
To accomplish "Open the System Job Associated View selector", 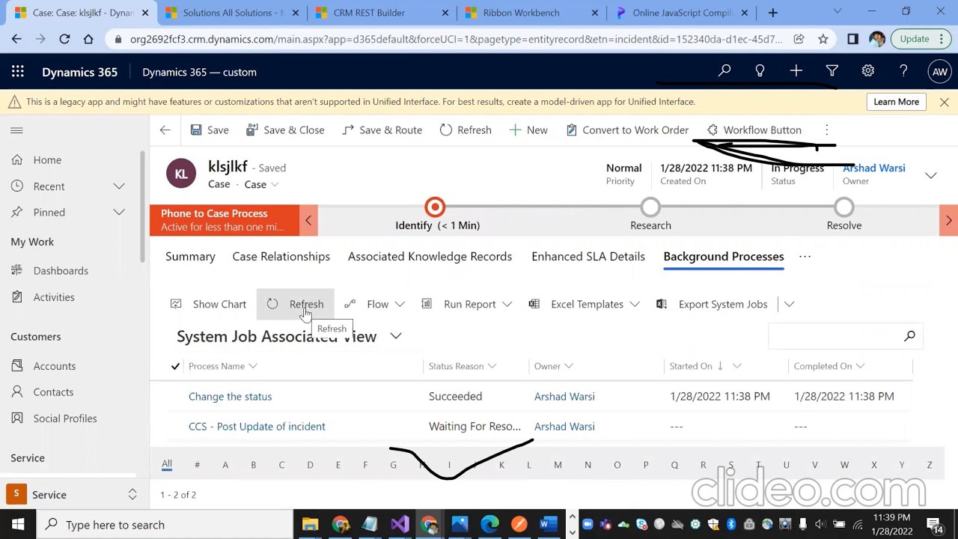I will click(x=289, y=336).
